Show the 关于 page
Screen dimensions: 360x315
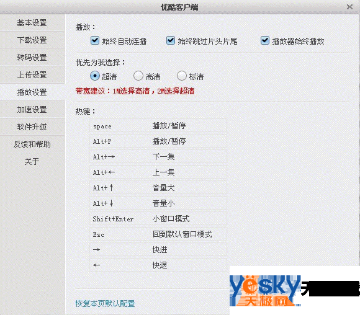tap(32, 161)
